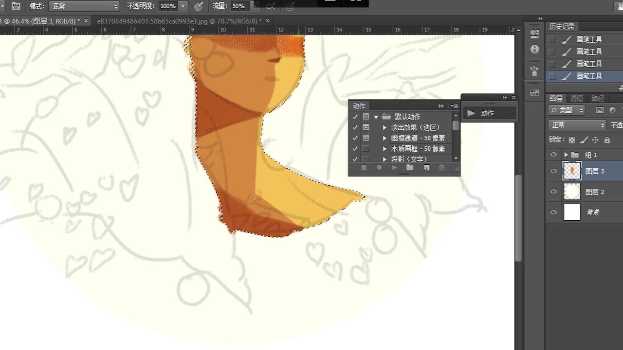The image size is (623, 350).
Task: Open the Info panel icon
Action: 534,49
